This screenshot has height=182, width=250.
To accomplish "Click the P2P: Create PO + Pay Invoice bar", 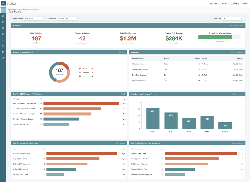I will [81, 104].
